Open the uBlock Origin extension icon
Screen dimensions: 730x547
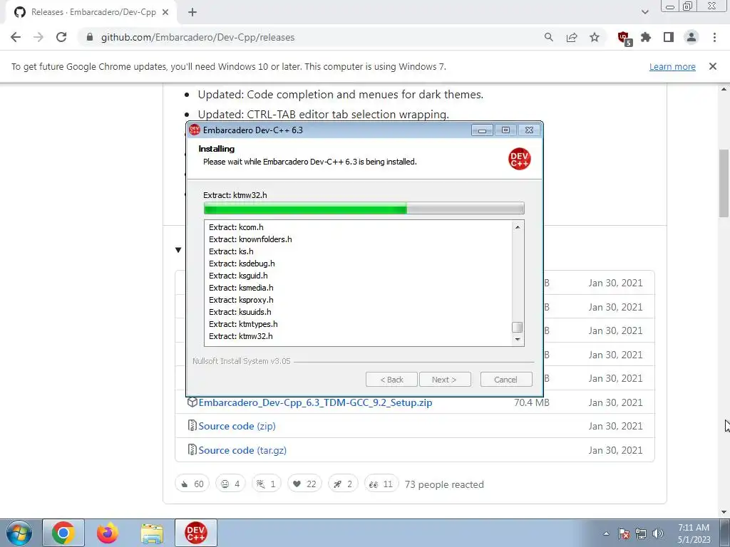(x=623, y=38)
